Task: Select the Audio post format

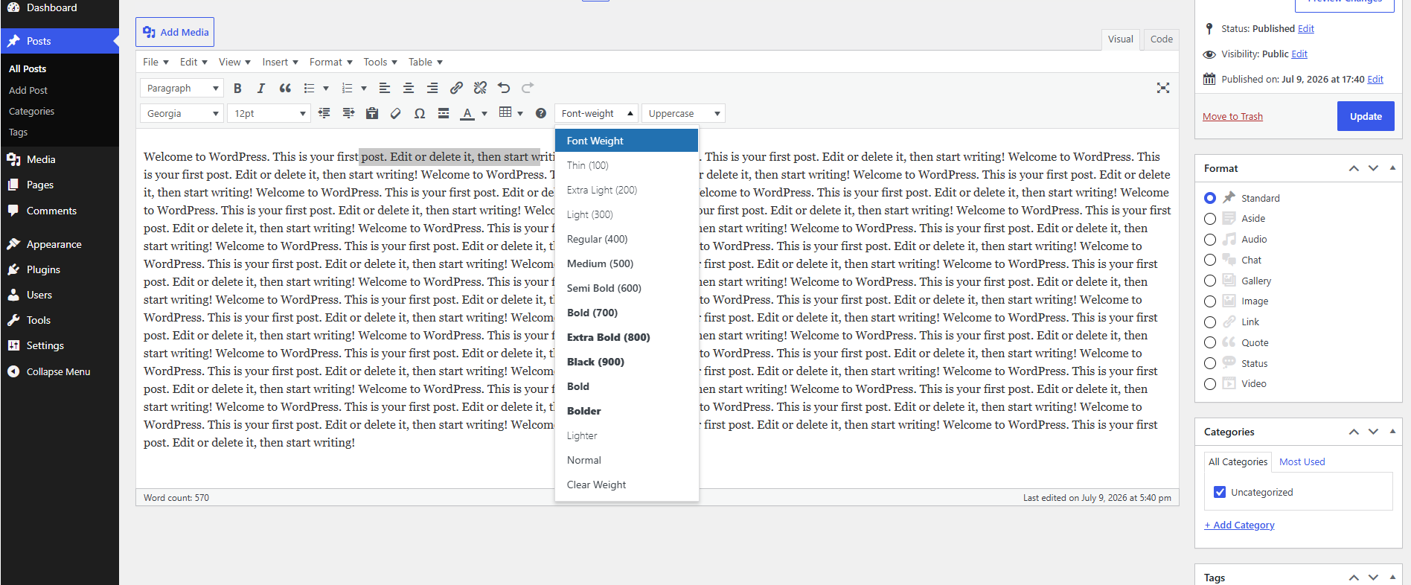Action: pyautogui.click(x=1210, y=240)
